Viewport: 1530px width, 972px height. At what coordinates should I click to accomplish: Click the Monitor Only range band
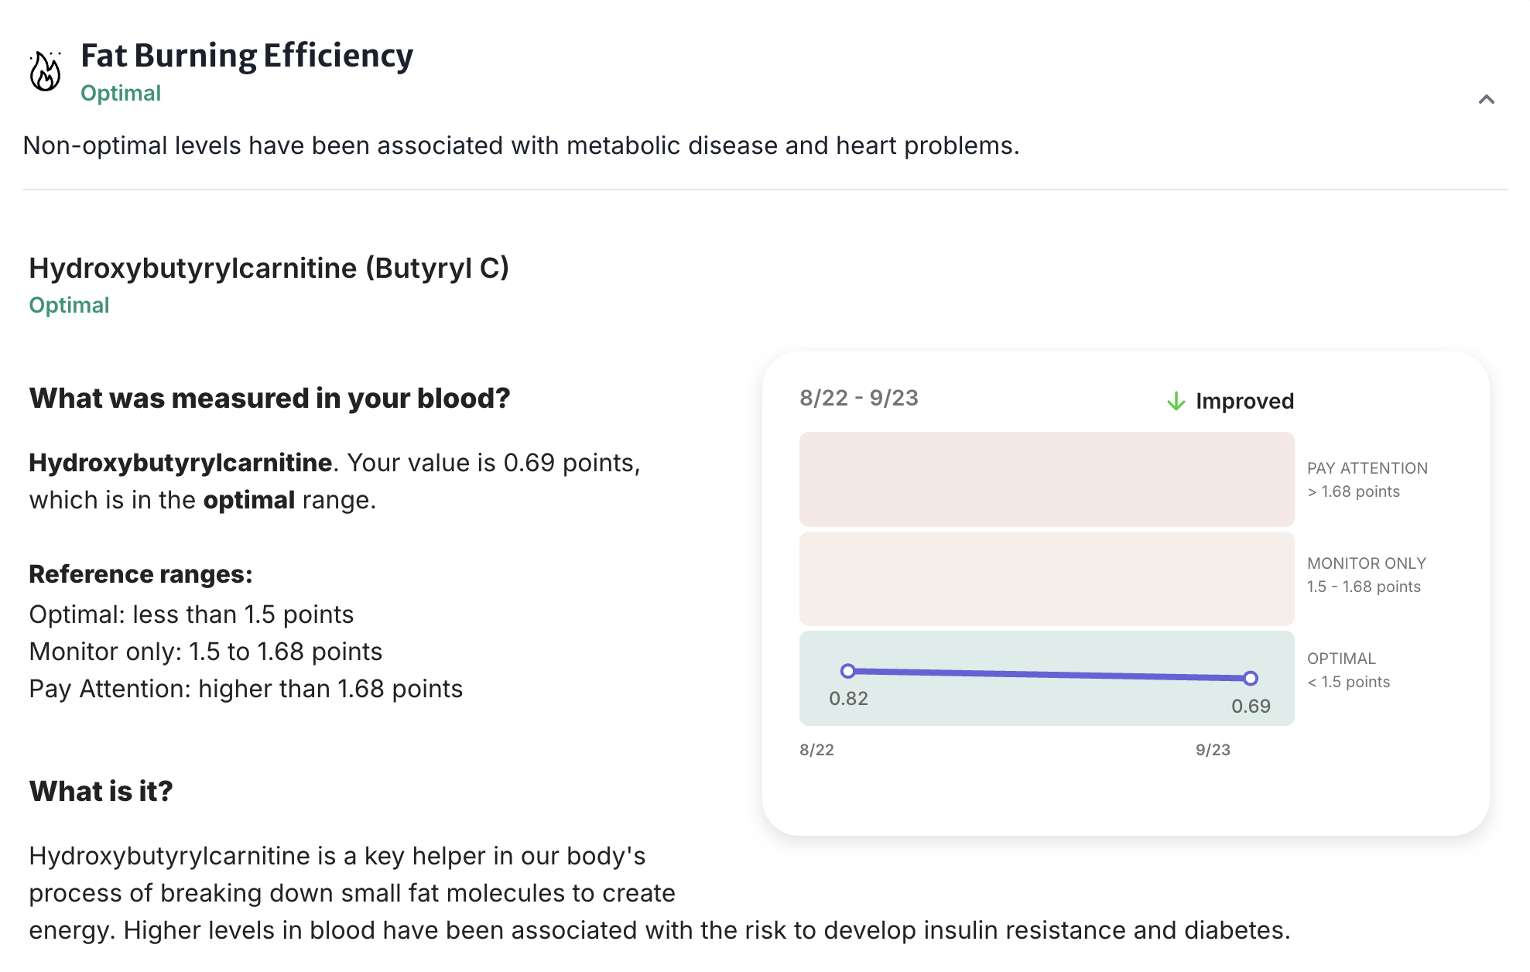coord(1046,579)
